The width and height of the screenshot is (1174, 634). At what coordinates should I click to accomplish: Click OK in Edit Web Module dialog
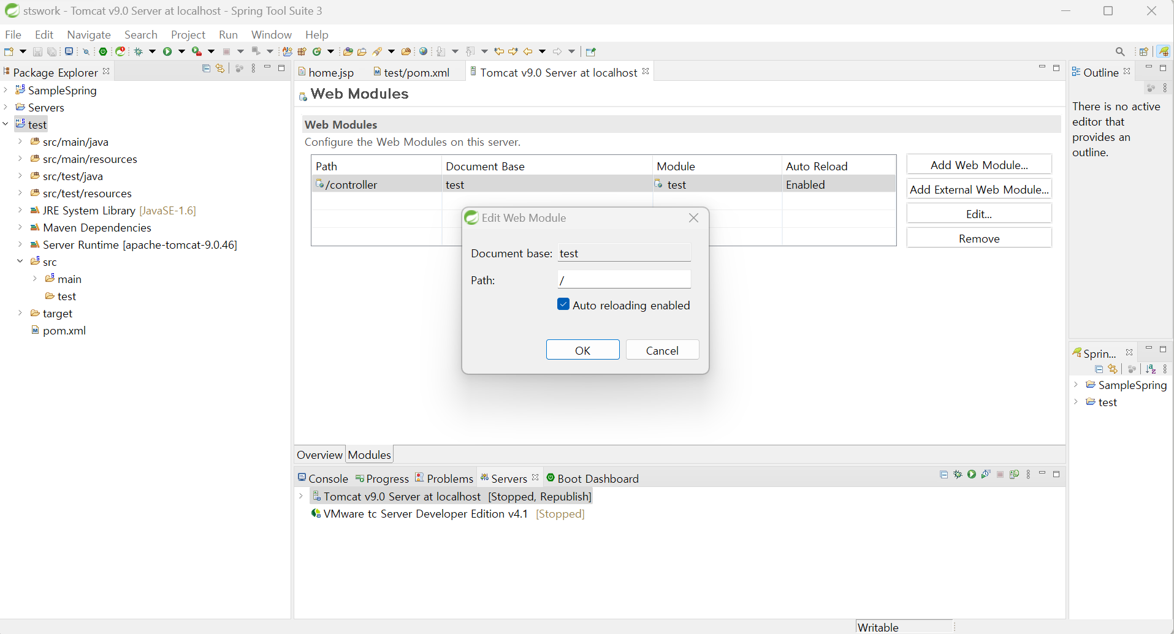click(x=582, y=350)
